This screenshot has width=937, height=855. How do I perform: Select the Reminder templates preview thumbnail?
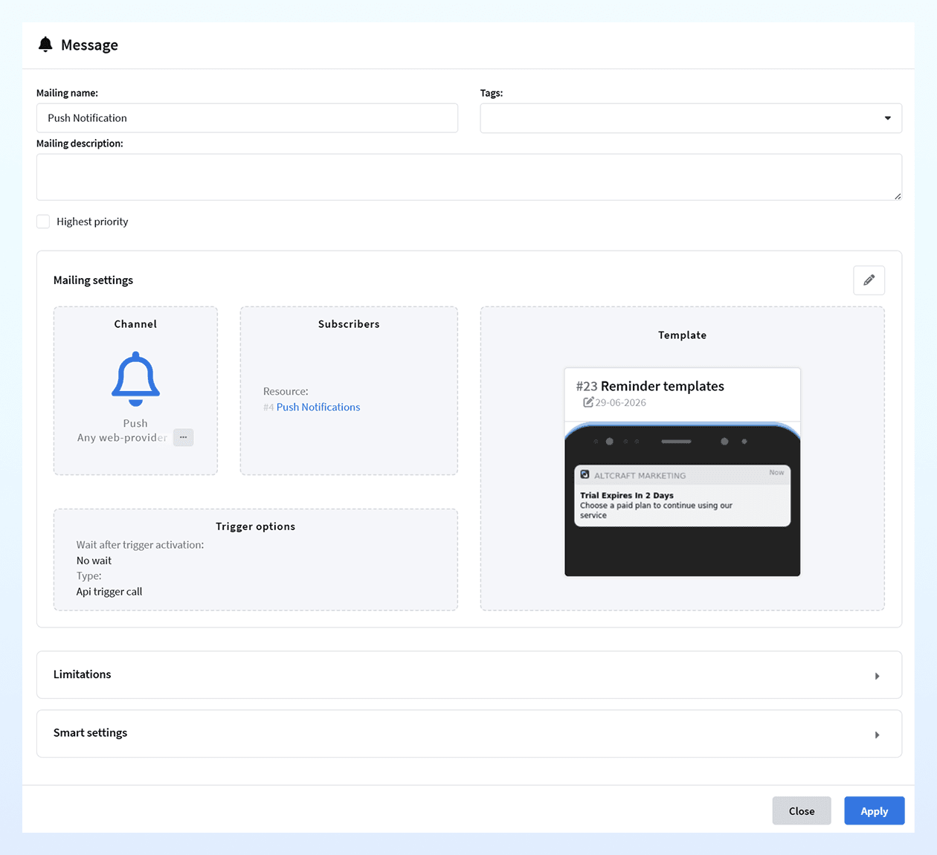click(x=683, y=472)
